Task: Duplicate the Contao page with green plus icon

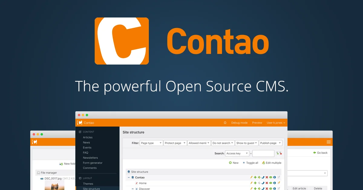Action: click(255, 177)
